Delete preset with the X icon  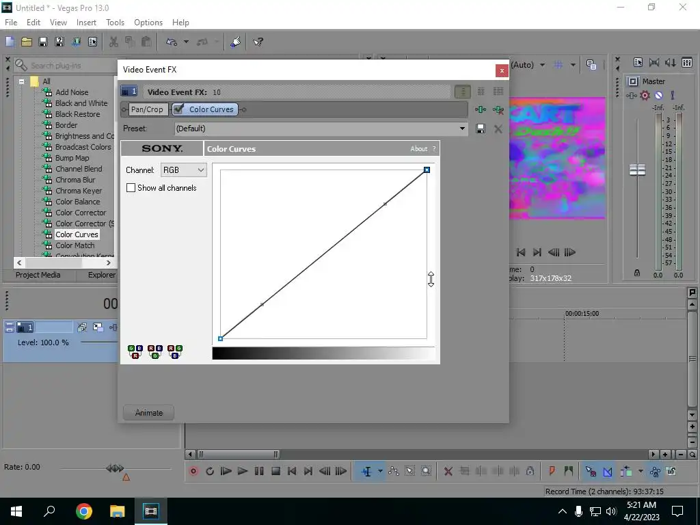pyautogui.click(x=498, y=129)
